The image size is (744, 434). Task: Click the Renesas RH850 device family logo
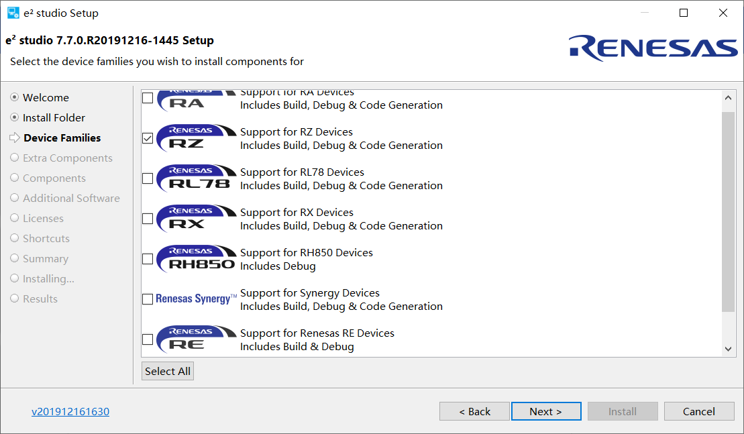point(196,259)
